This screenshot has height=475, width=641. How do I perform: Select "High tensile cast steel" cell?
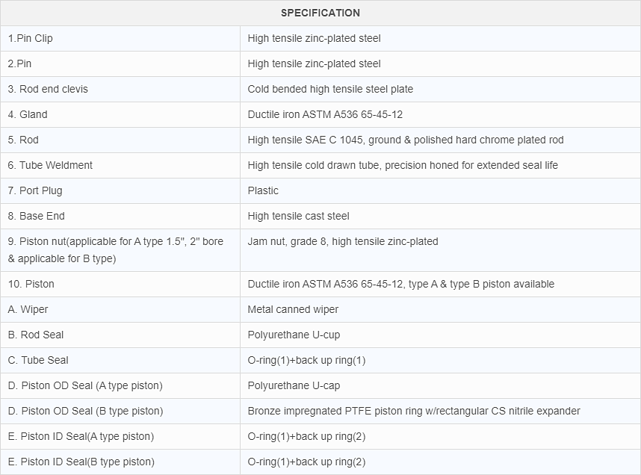pos(299,216)
